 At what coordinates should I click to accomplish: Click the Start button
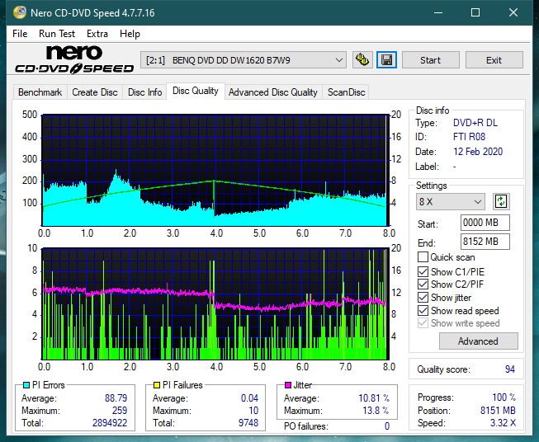point(430,60)
